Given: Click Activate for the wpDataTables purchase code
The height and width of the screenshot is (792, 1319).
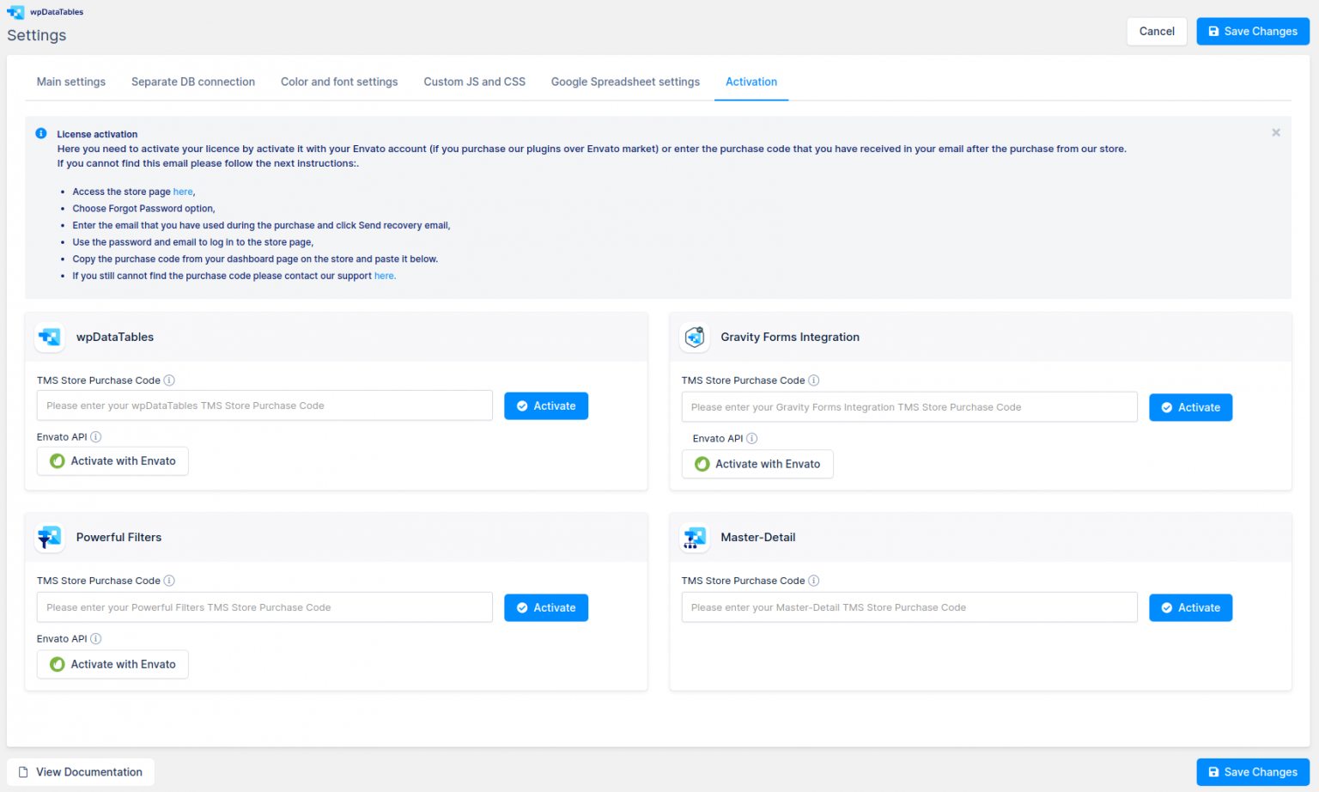Looking at the screenshot, I should coord(546,405).
